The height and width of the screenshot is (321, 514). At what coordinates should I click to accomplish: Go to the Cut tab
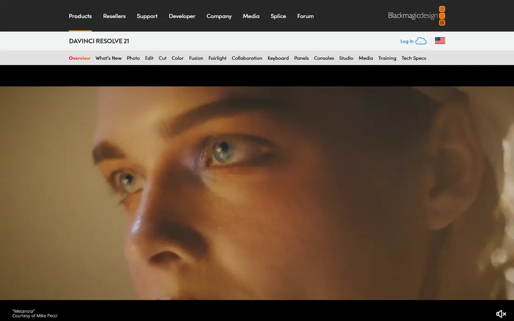click(x=163, y=58)
